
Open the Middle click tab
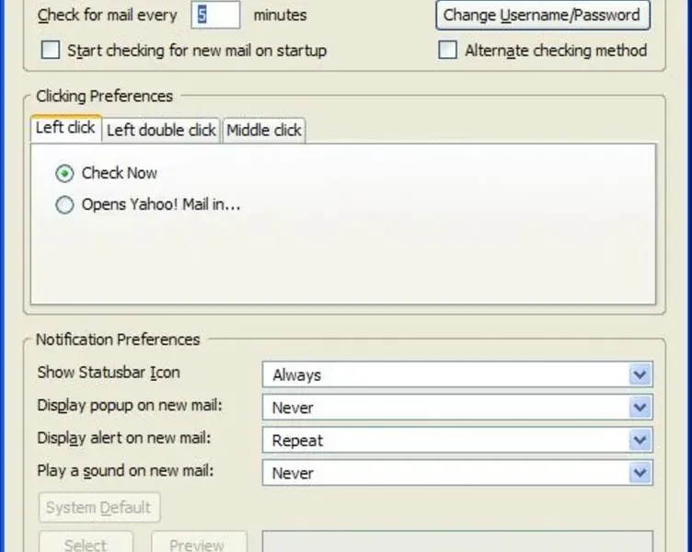(264, 131)
